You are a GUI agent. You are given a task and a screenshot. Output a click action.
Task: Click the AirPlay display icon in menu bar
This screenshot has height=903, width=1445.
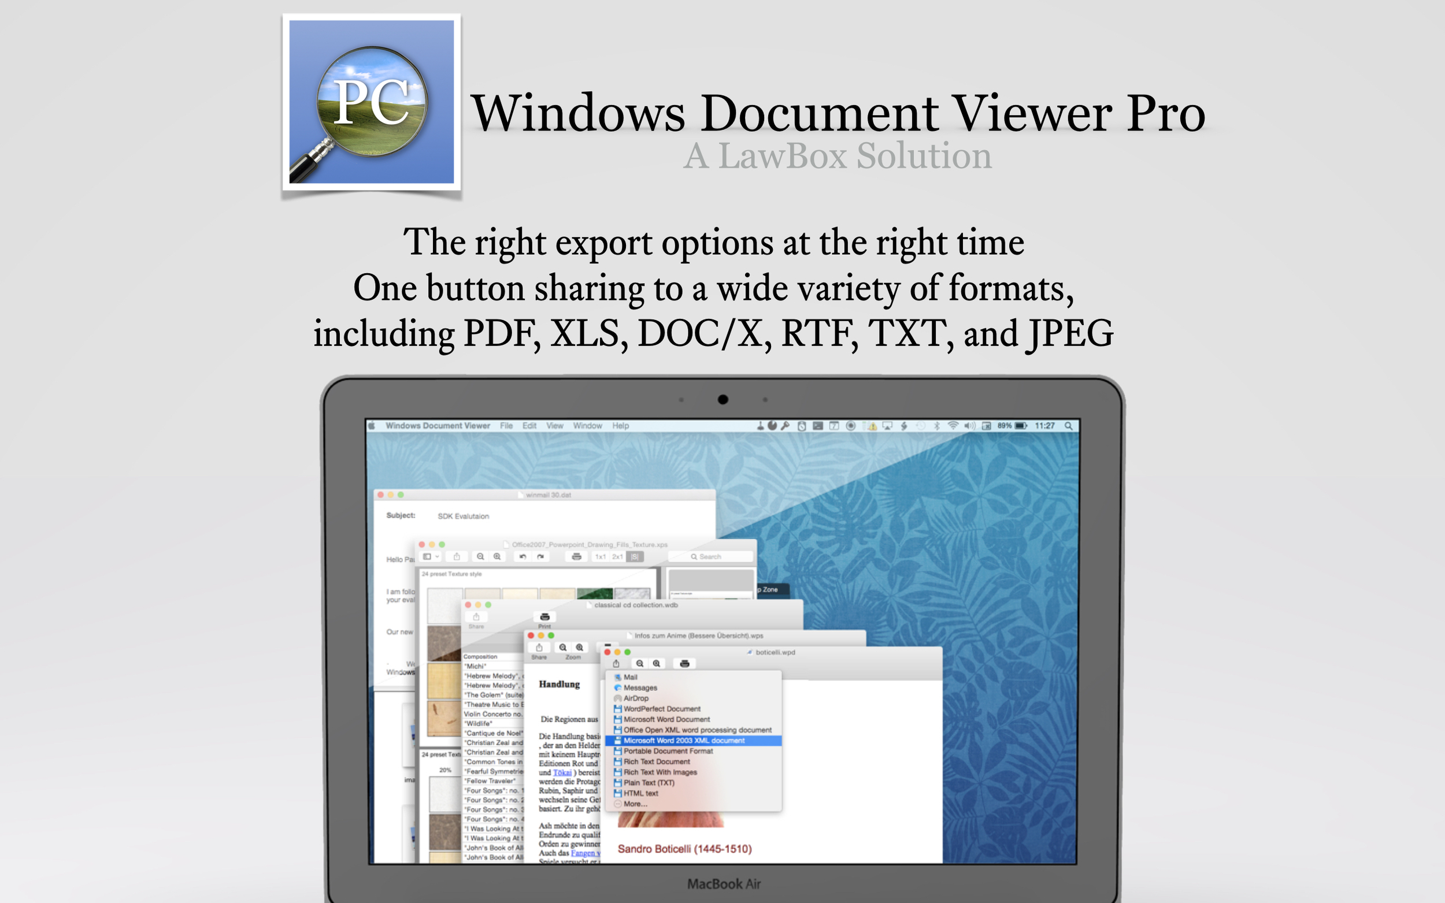pyautogui.click(x=888, y=426)
